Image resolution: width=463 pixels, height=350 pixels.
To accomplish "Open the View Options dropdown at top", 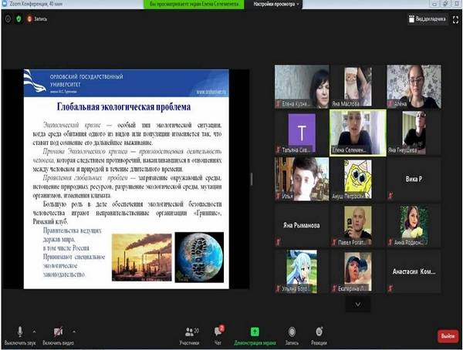I will point(273,5).
